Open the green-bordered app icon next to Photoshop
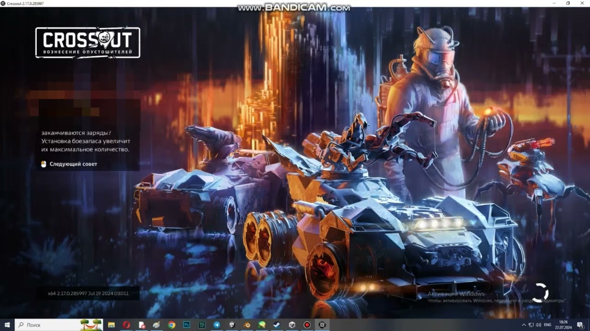The height and width of the screenshot is (331, 590). 202,325
